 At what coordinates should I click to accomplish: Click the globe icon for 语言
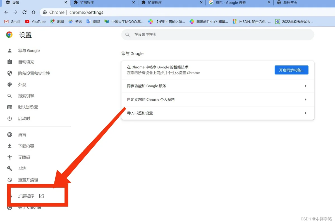click(x=10, y=135)
